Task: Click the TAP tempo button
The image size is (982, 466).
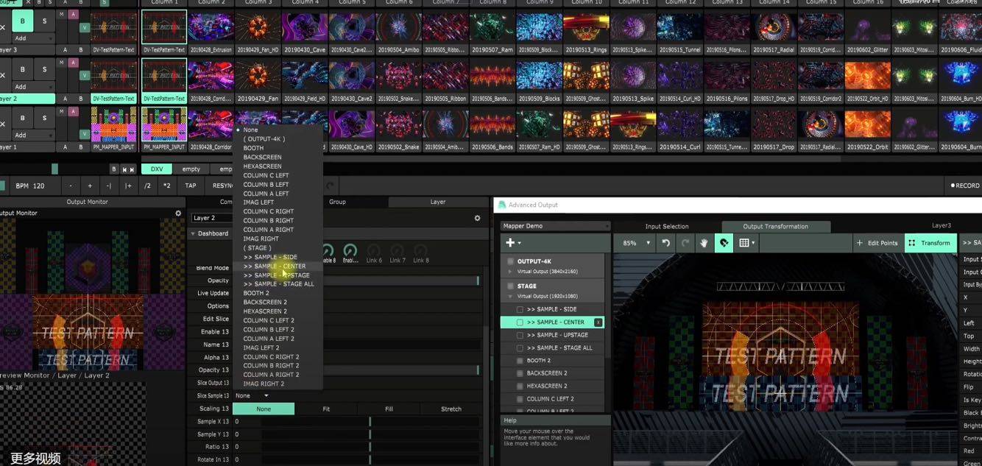Action: [191, 186]
